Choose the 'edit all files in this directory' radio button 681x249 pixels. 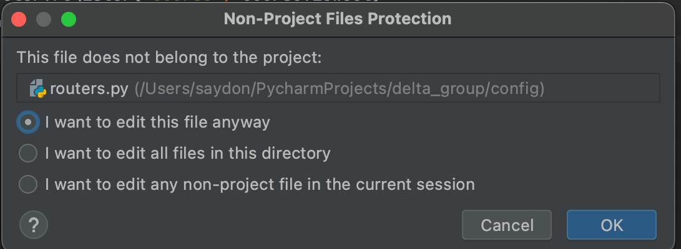click(x=28, y=153)
